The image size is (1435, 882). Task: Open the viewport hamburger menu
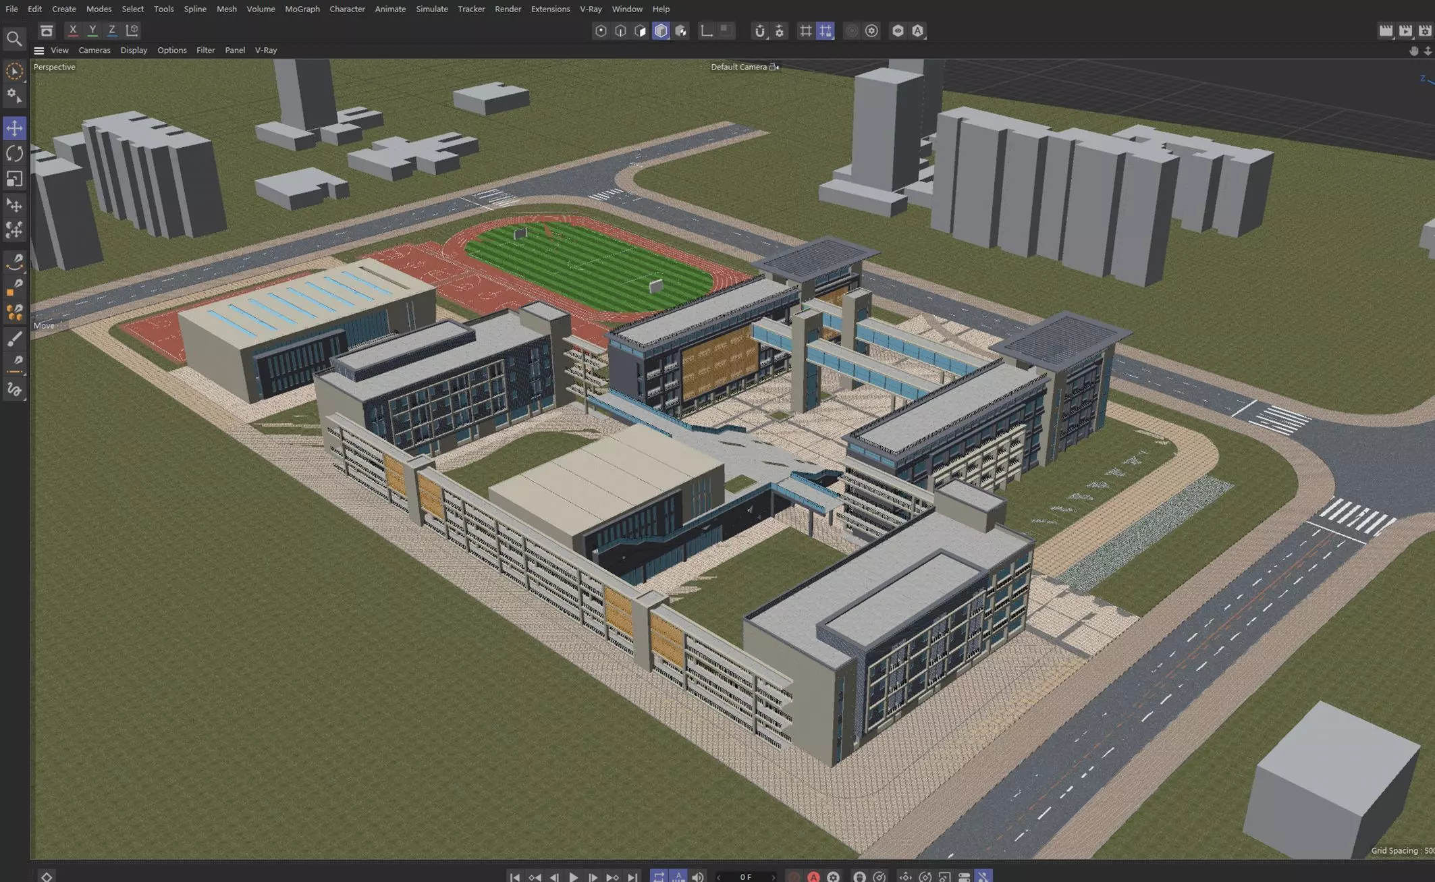pos(39,51)
